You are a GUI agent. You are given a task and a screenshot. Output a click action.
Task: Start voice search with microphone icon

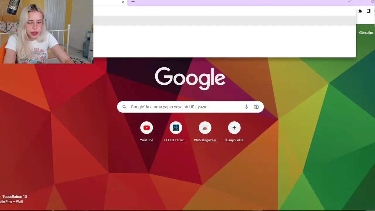pyautogui.click(x=246, y=107)
